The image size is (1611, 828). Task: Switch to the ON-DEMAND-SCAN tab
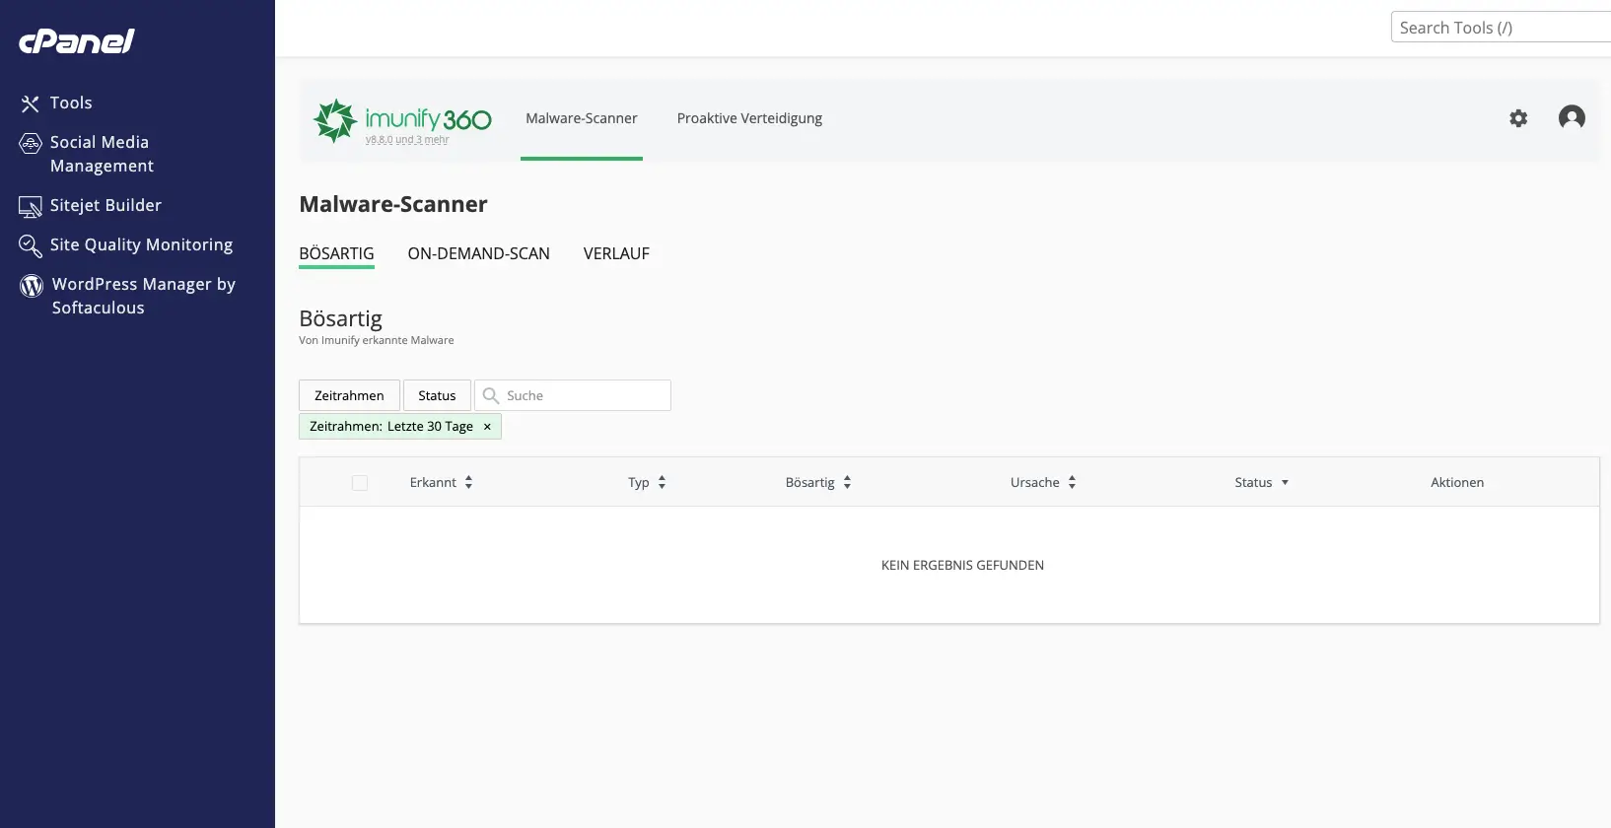[x=478, y=254]
